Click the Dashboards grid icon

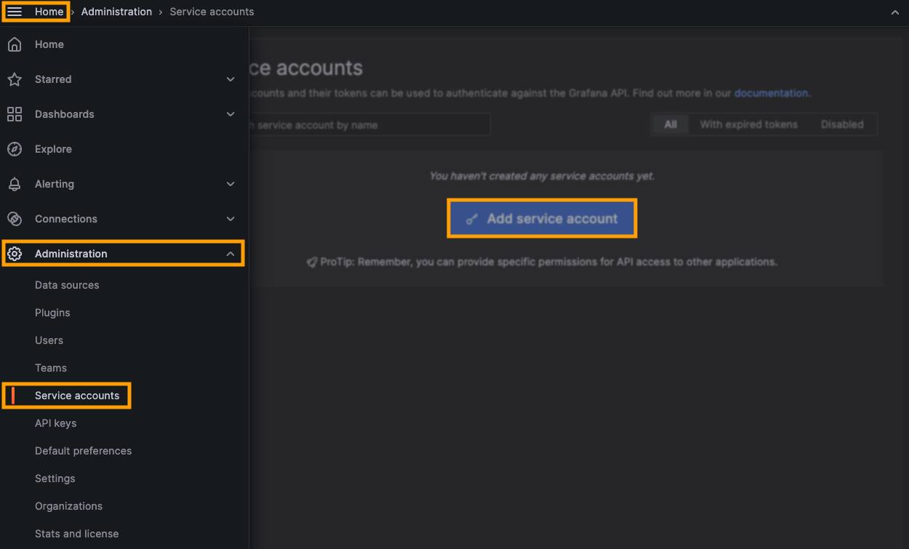15,114
